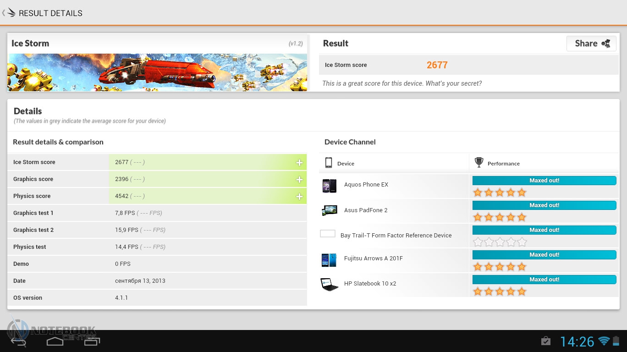The height and width of the screenshot is (352, 627).
Task: Select the Asus PadFone 2 thumbnail icon
Action: click(329, 210)
